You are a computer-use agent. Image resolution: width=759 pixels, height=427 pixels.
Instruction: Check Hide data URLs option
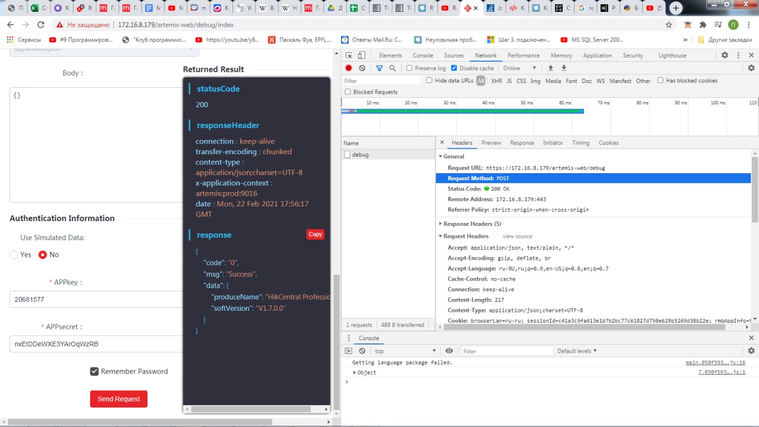[429, 81]
